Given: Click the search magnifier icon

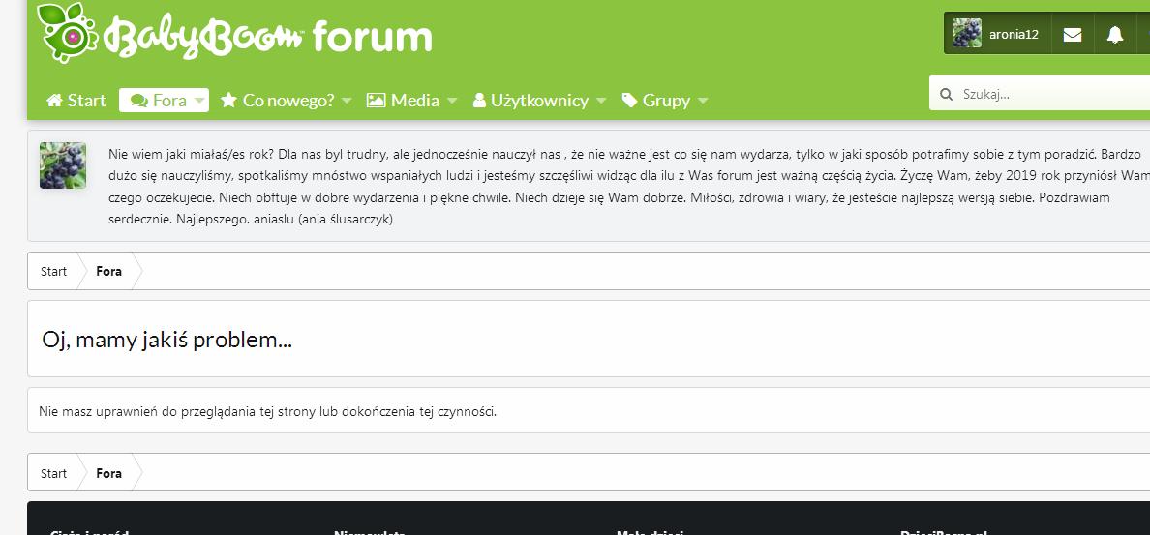Looking at the screenshot, I should (945, 94).
